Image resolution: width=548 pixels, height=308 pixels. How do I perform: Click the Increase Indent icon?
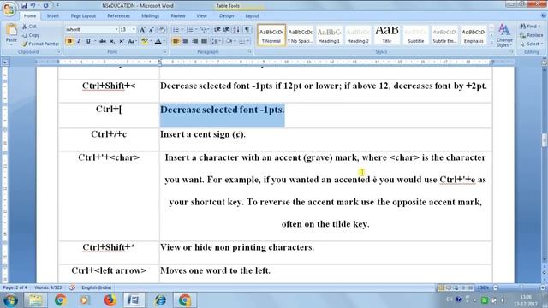[226, 30]
